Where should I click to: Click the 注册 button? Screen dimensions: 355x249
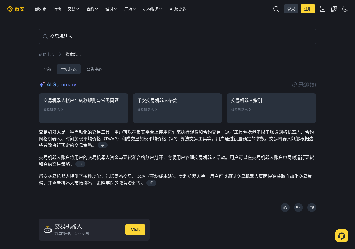(308, 9)
